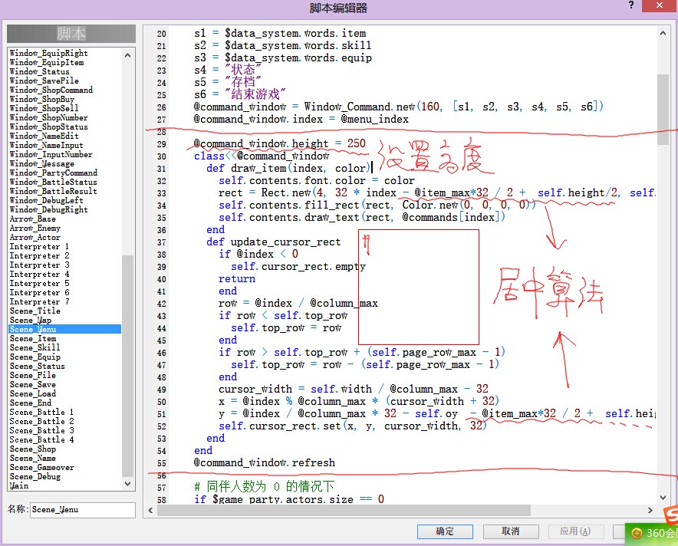Click the help question mark in title bar
The height and width of the screenshot is (546, 678).
(631, 5)
